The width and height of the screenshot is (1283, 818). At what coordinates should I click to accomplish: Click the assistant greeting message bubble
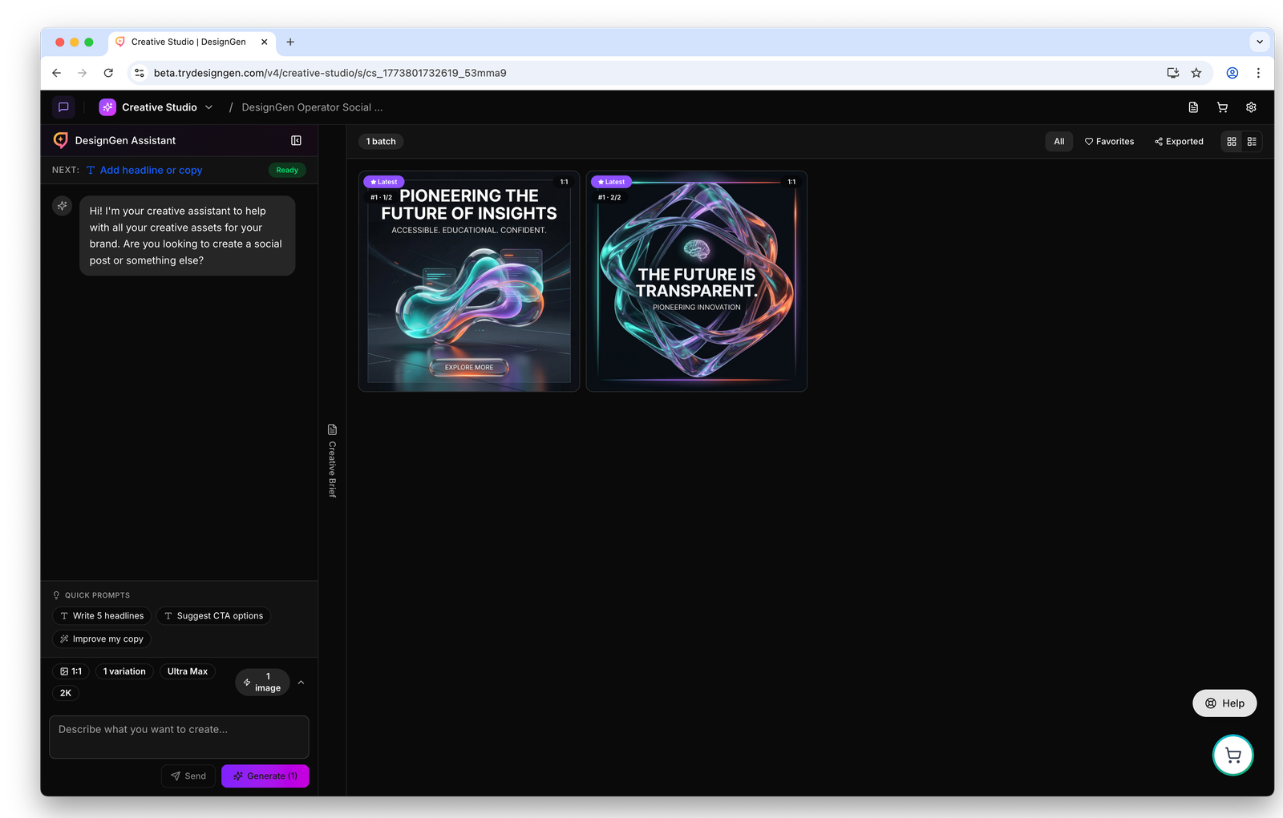point(188,236)
